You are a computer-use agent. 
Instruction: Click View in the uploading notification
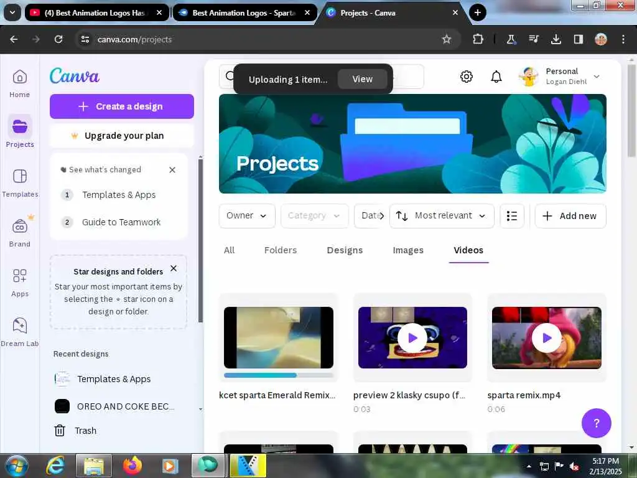pyautogui.click(x=363, y=79)
